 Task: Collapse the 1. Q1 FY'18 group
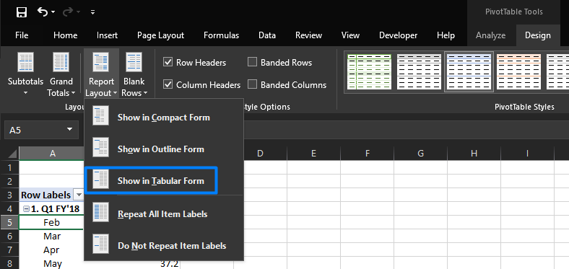click(26, 209)
